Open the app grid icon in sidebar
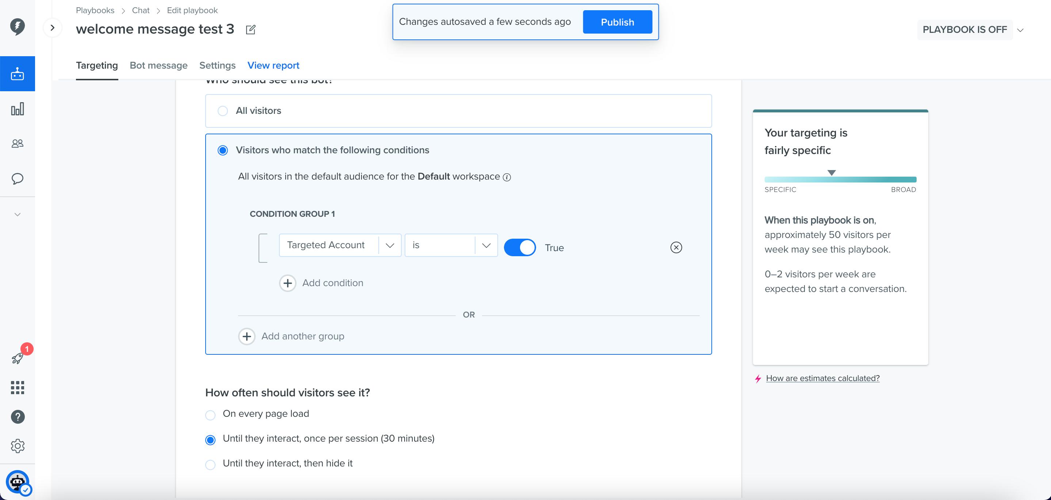 pos(18,388)
